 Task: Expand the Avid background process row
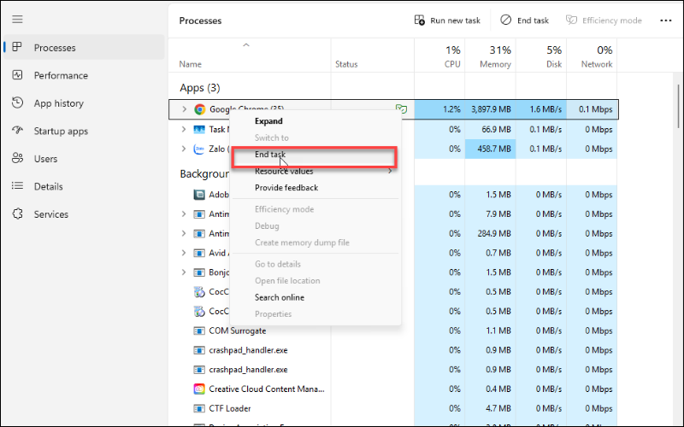[184, 253]
